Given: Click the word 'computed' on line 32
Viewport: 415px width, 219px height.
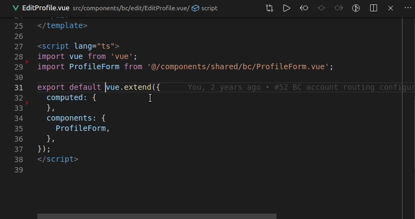Looking at the screenshot, I should tap(64, 97).
